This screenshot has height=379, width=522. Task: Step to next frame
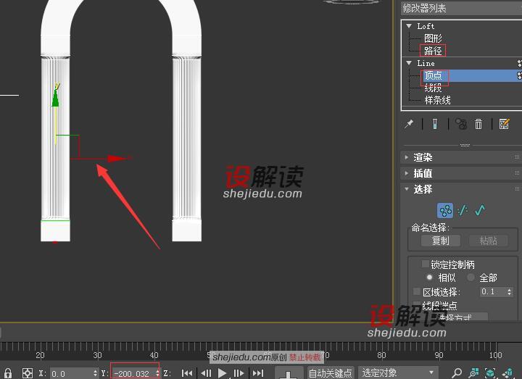click(x=239, y=373)
